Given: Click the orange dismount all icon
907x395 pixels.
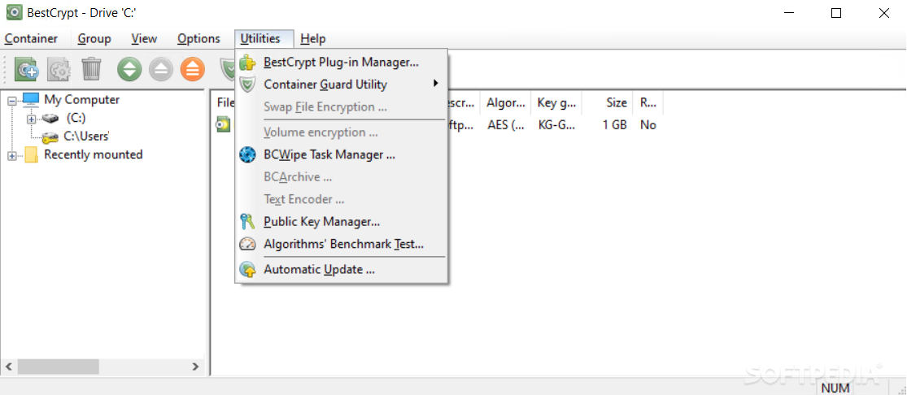Looking at the screenshot, I should 193,69.
